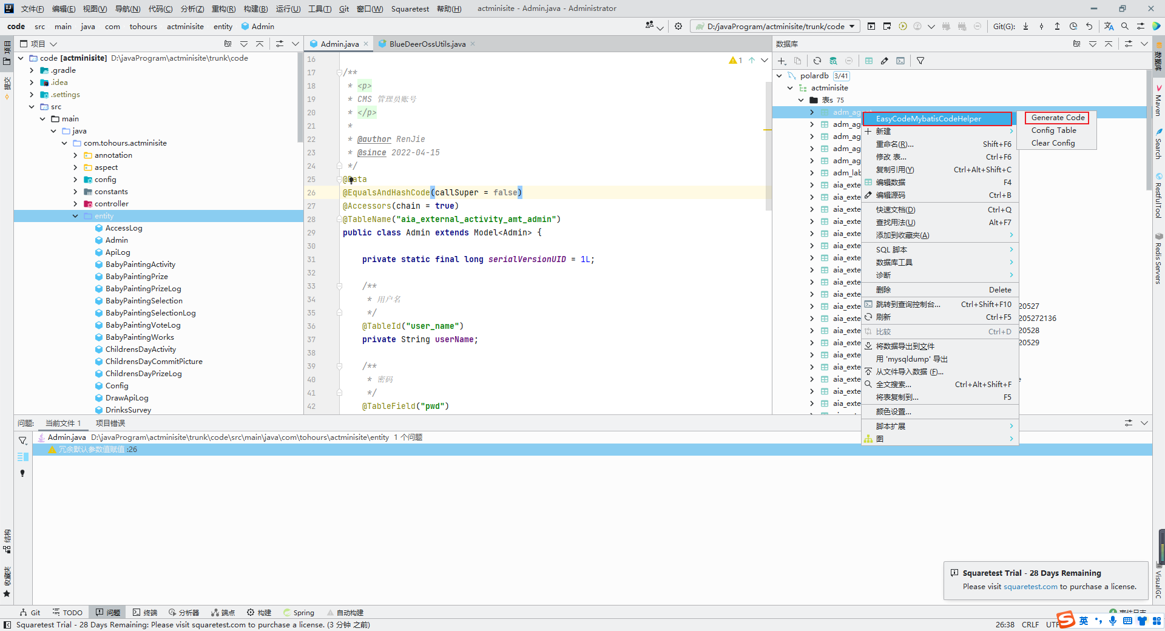Click the search everywhere magnifier icon

tap(1124, 26)
